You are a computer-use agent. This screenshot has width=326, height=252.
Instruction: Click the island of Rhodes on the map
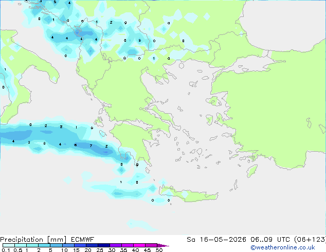point(252,171)
